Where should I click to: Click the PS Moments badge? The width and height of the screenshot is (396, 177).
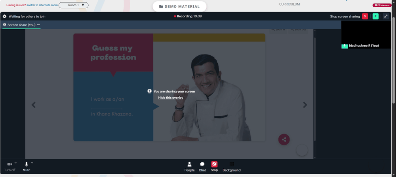coord(382,5)
